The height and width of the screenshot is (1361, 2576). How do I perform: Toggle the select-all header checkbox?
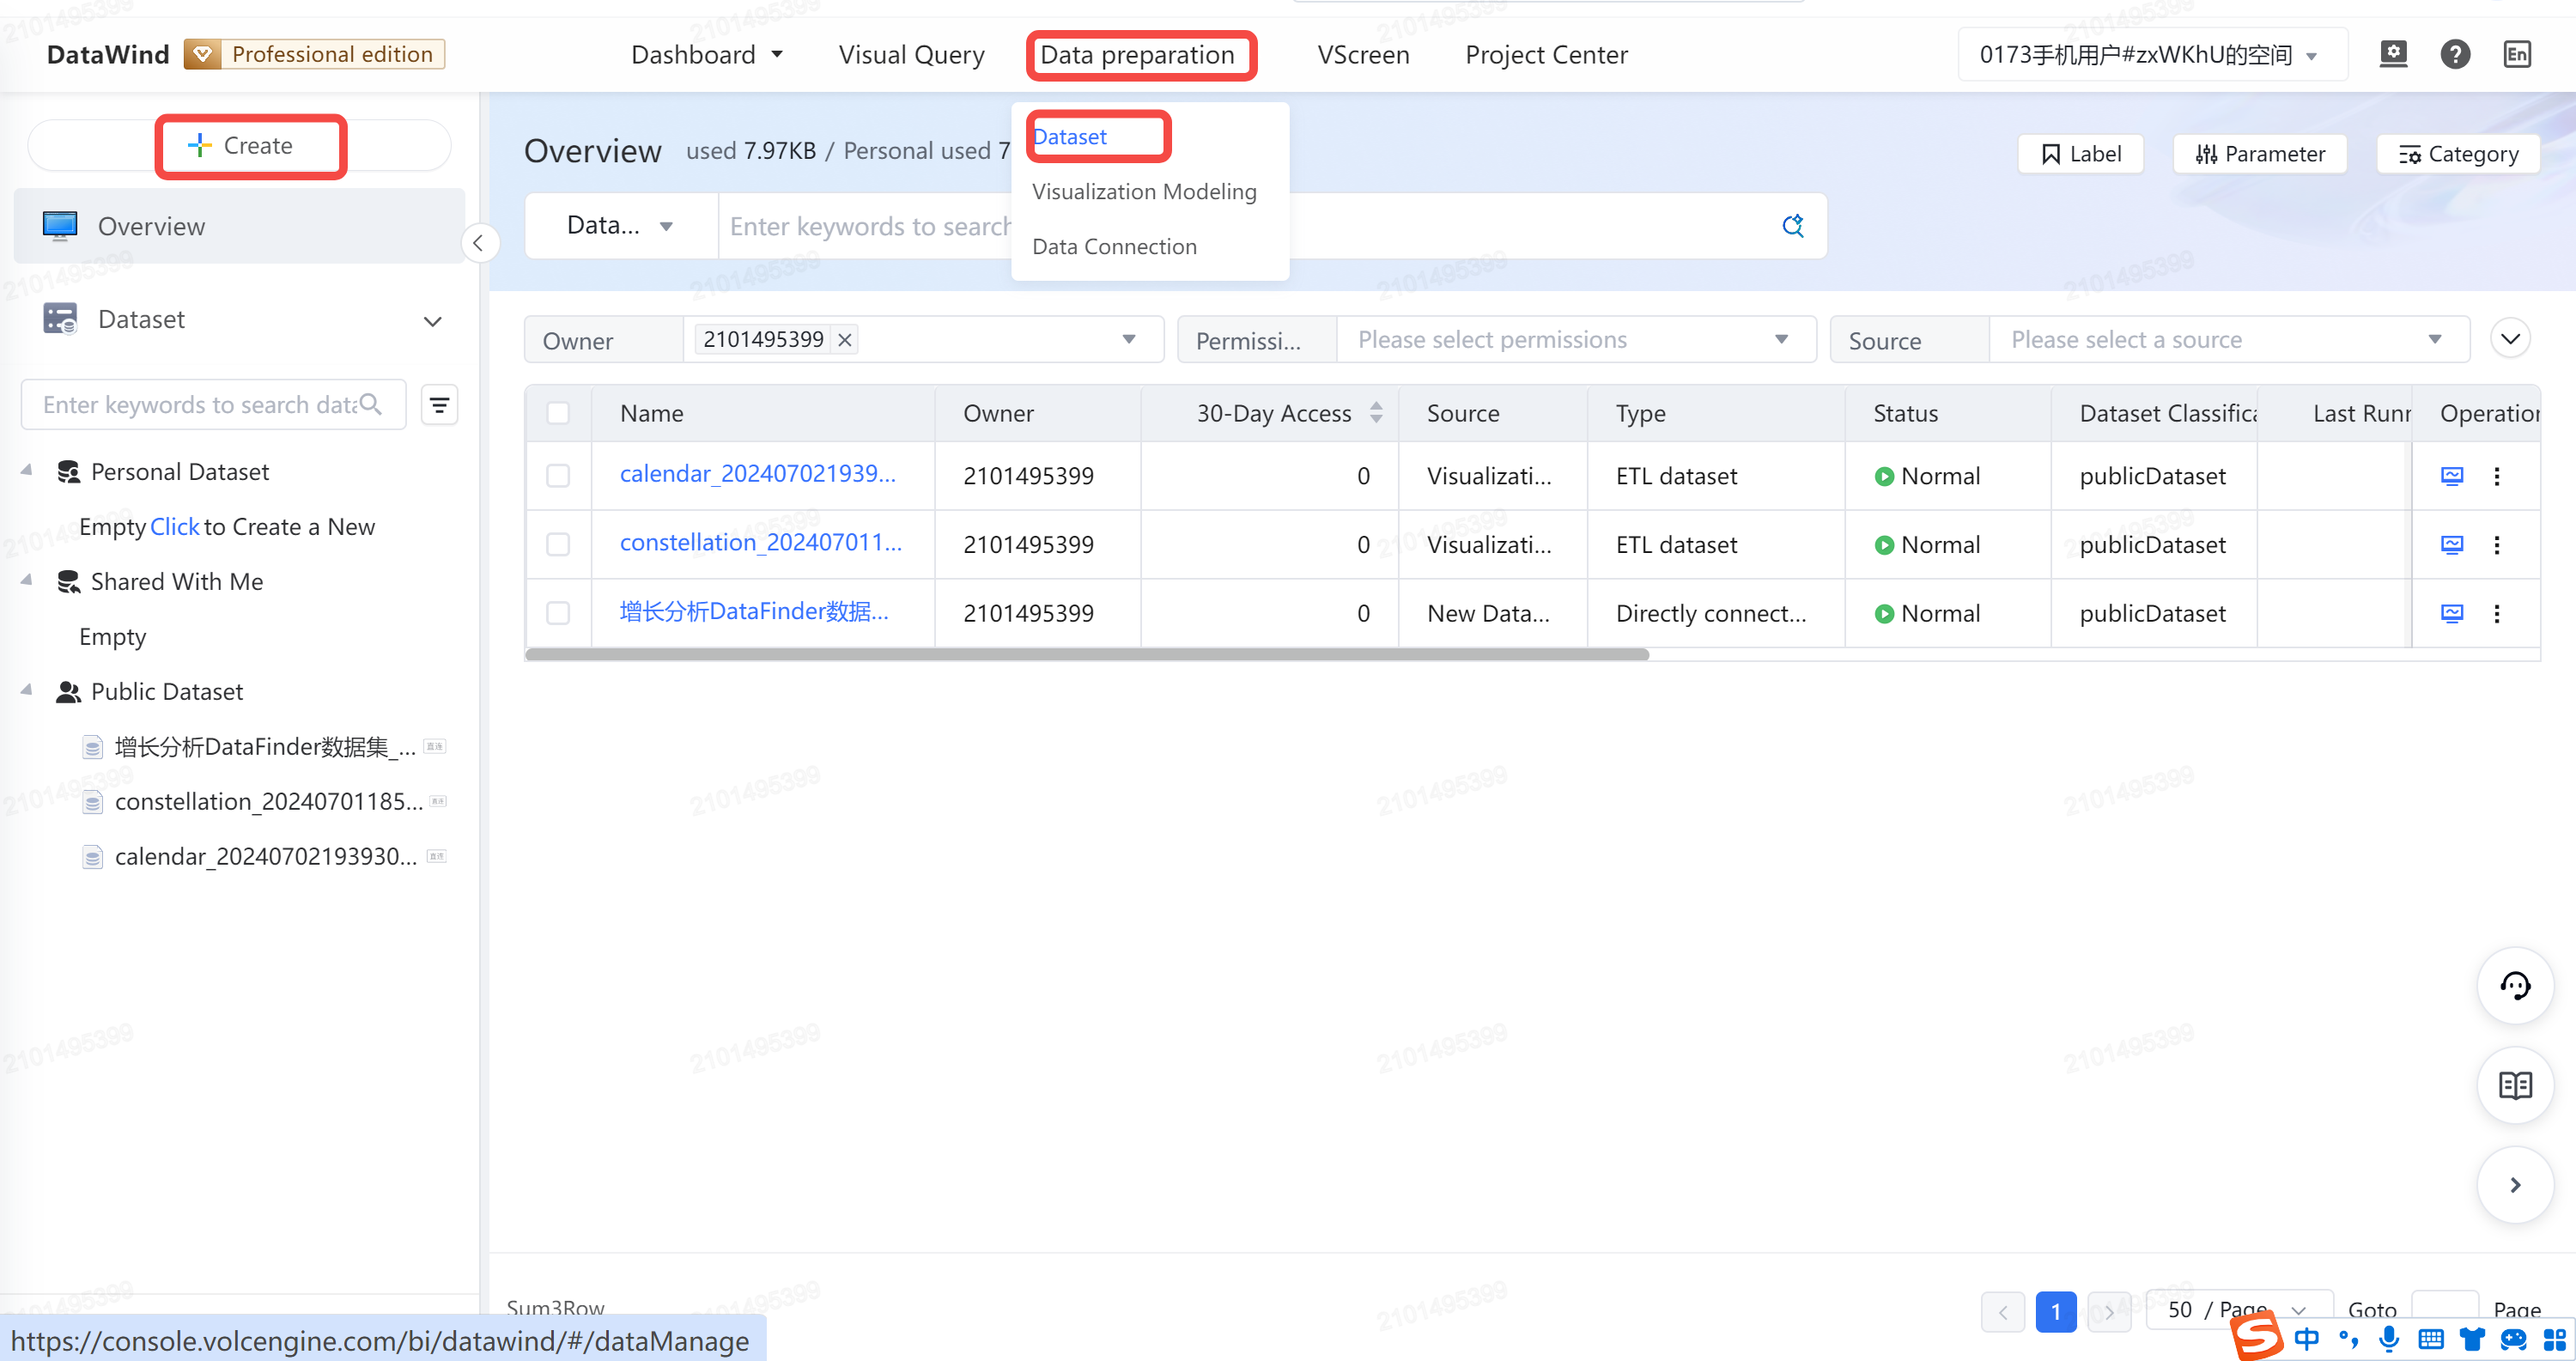pos(558,413)
